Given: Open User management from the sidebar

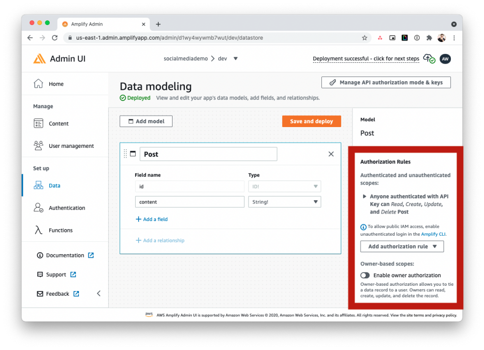Looking at the screenshot, I should pyautogui.click(x=40, y=145).
